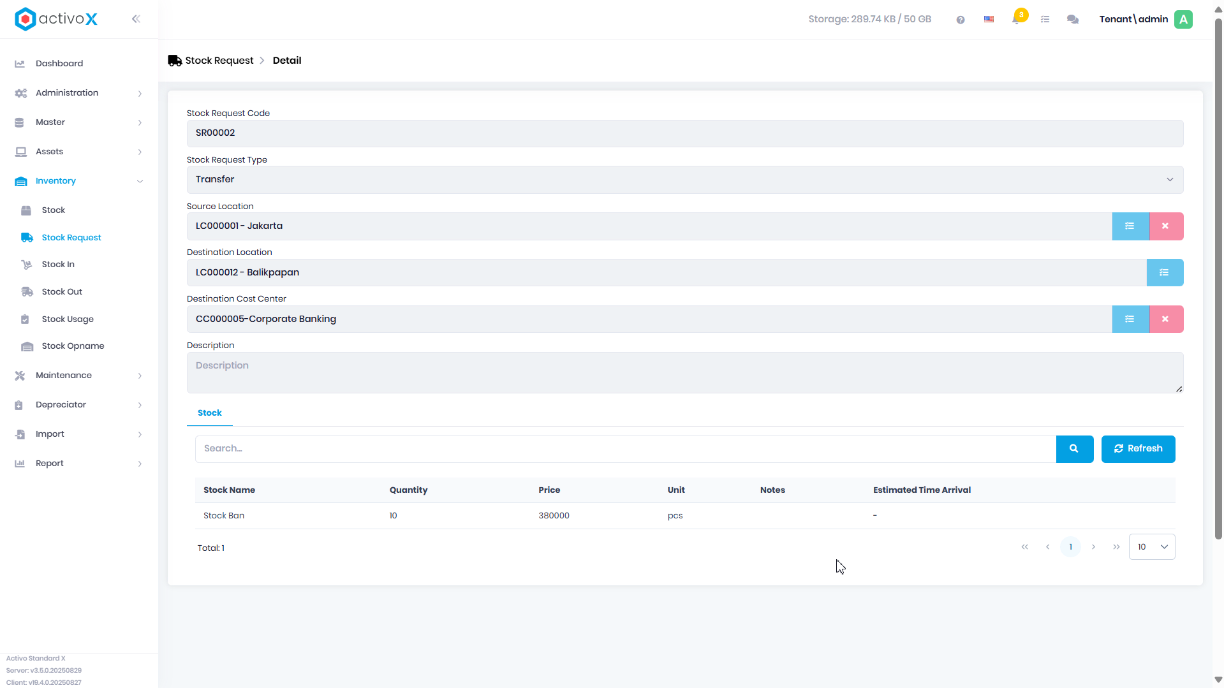The height and width of the screenshot is (688, 1224).
Task: Click the Source Location field LC000001 - Jakarta
Action: point(649,226)
